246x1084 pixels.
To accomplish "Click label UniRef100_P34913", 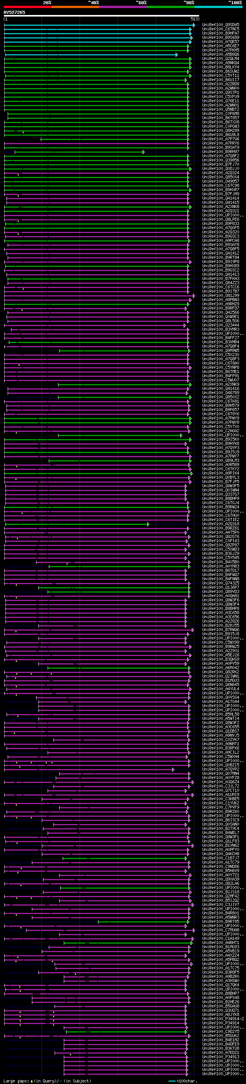I will pos(221,1057).
